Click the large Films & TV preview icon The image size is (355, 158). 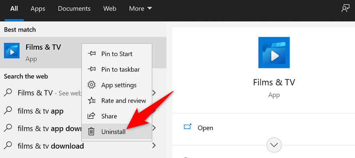274,52
